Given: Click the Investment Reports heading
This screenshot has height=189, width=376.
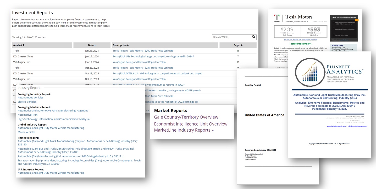Looking at the screenshot, I should (32, 13).
